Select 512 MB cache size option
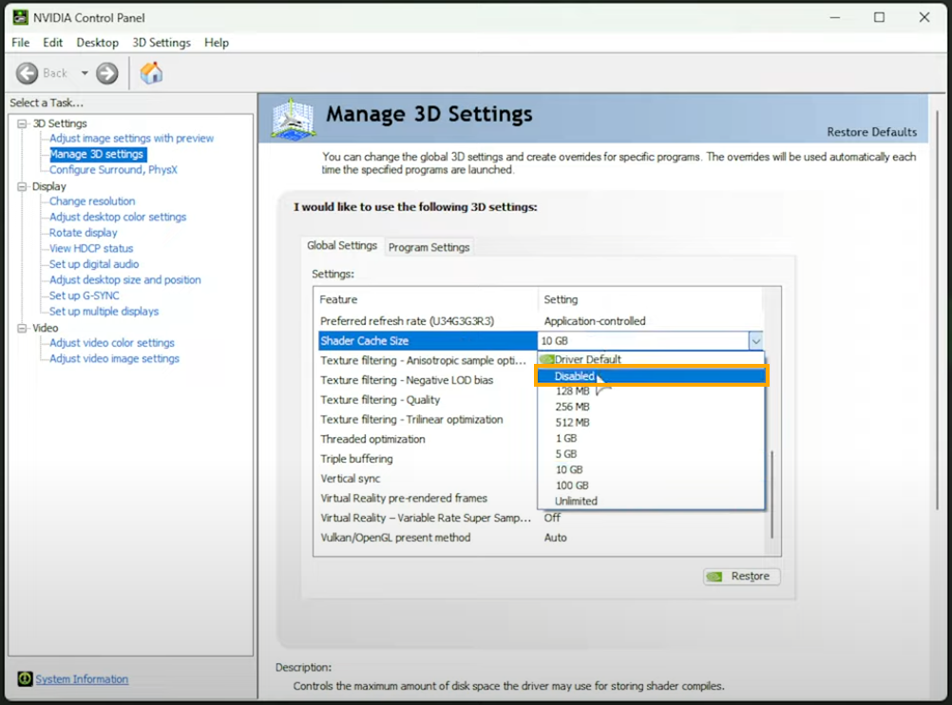 coord(650,423)
